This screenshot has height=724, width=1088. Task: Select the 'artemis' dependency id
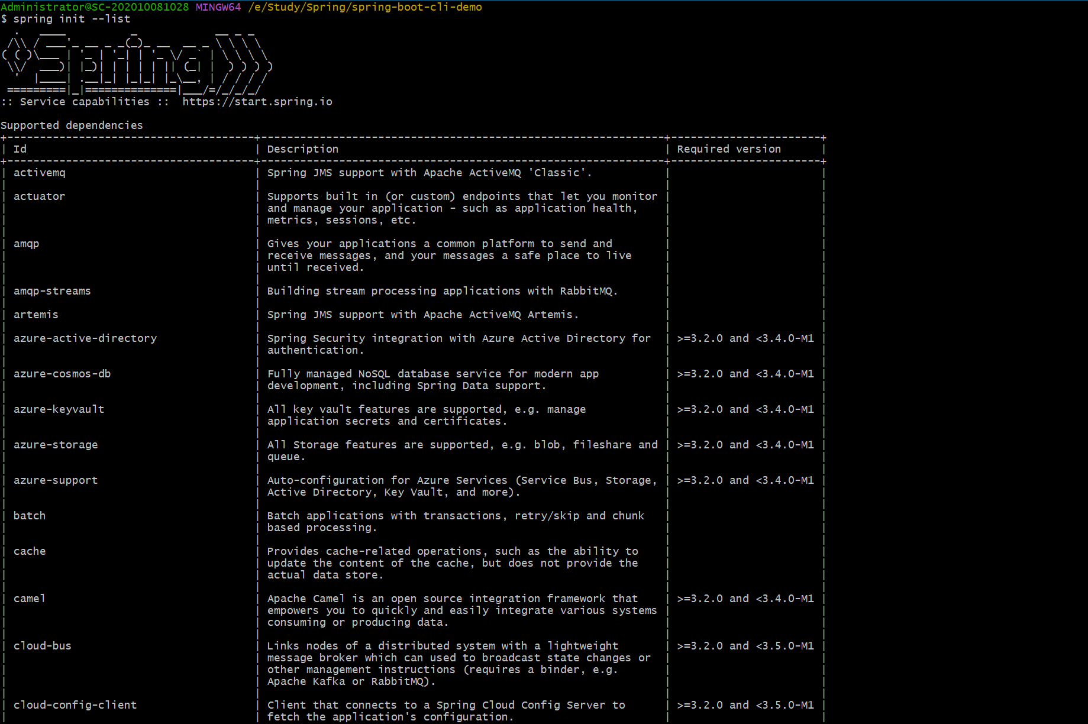pos(36,315)
